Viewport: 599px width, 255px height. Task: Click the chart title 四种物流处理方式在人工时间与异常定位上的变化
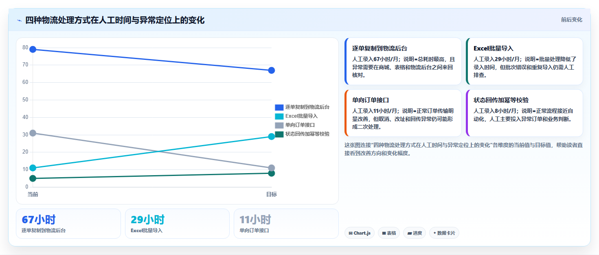(x=115, y=20)
